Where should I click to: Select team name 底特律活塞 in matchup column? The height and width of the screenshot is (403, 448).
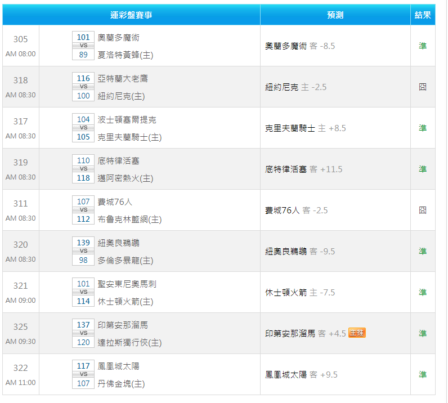tap(119, 161)
